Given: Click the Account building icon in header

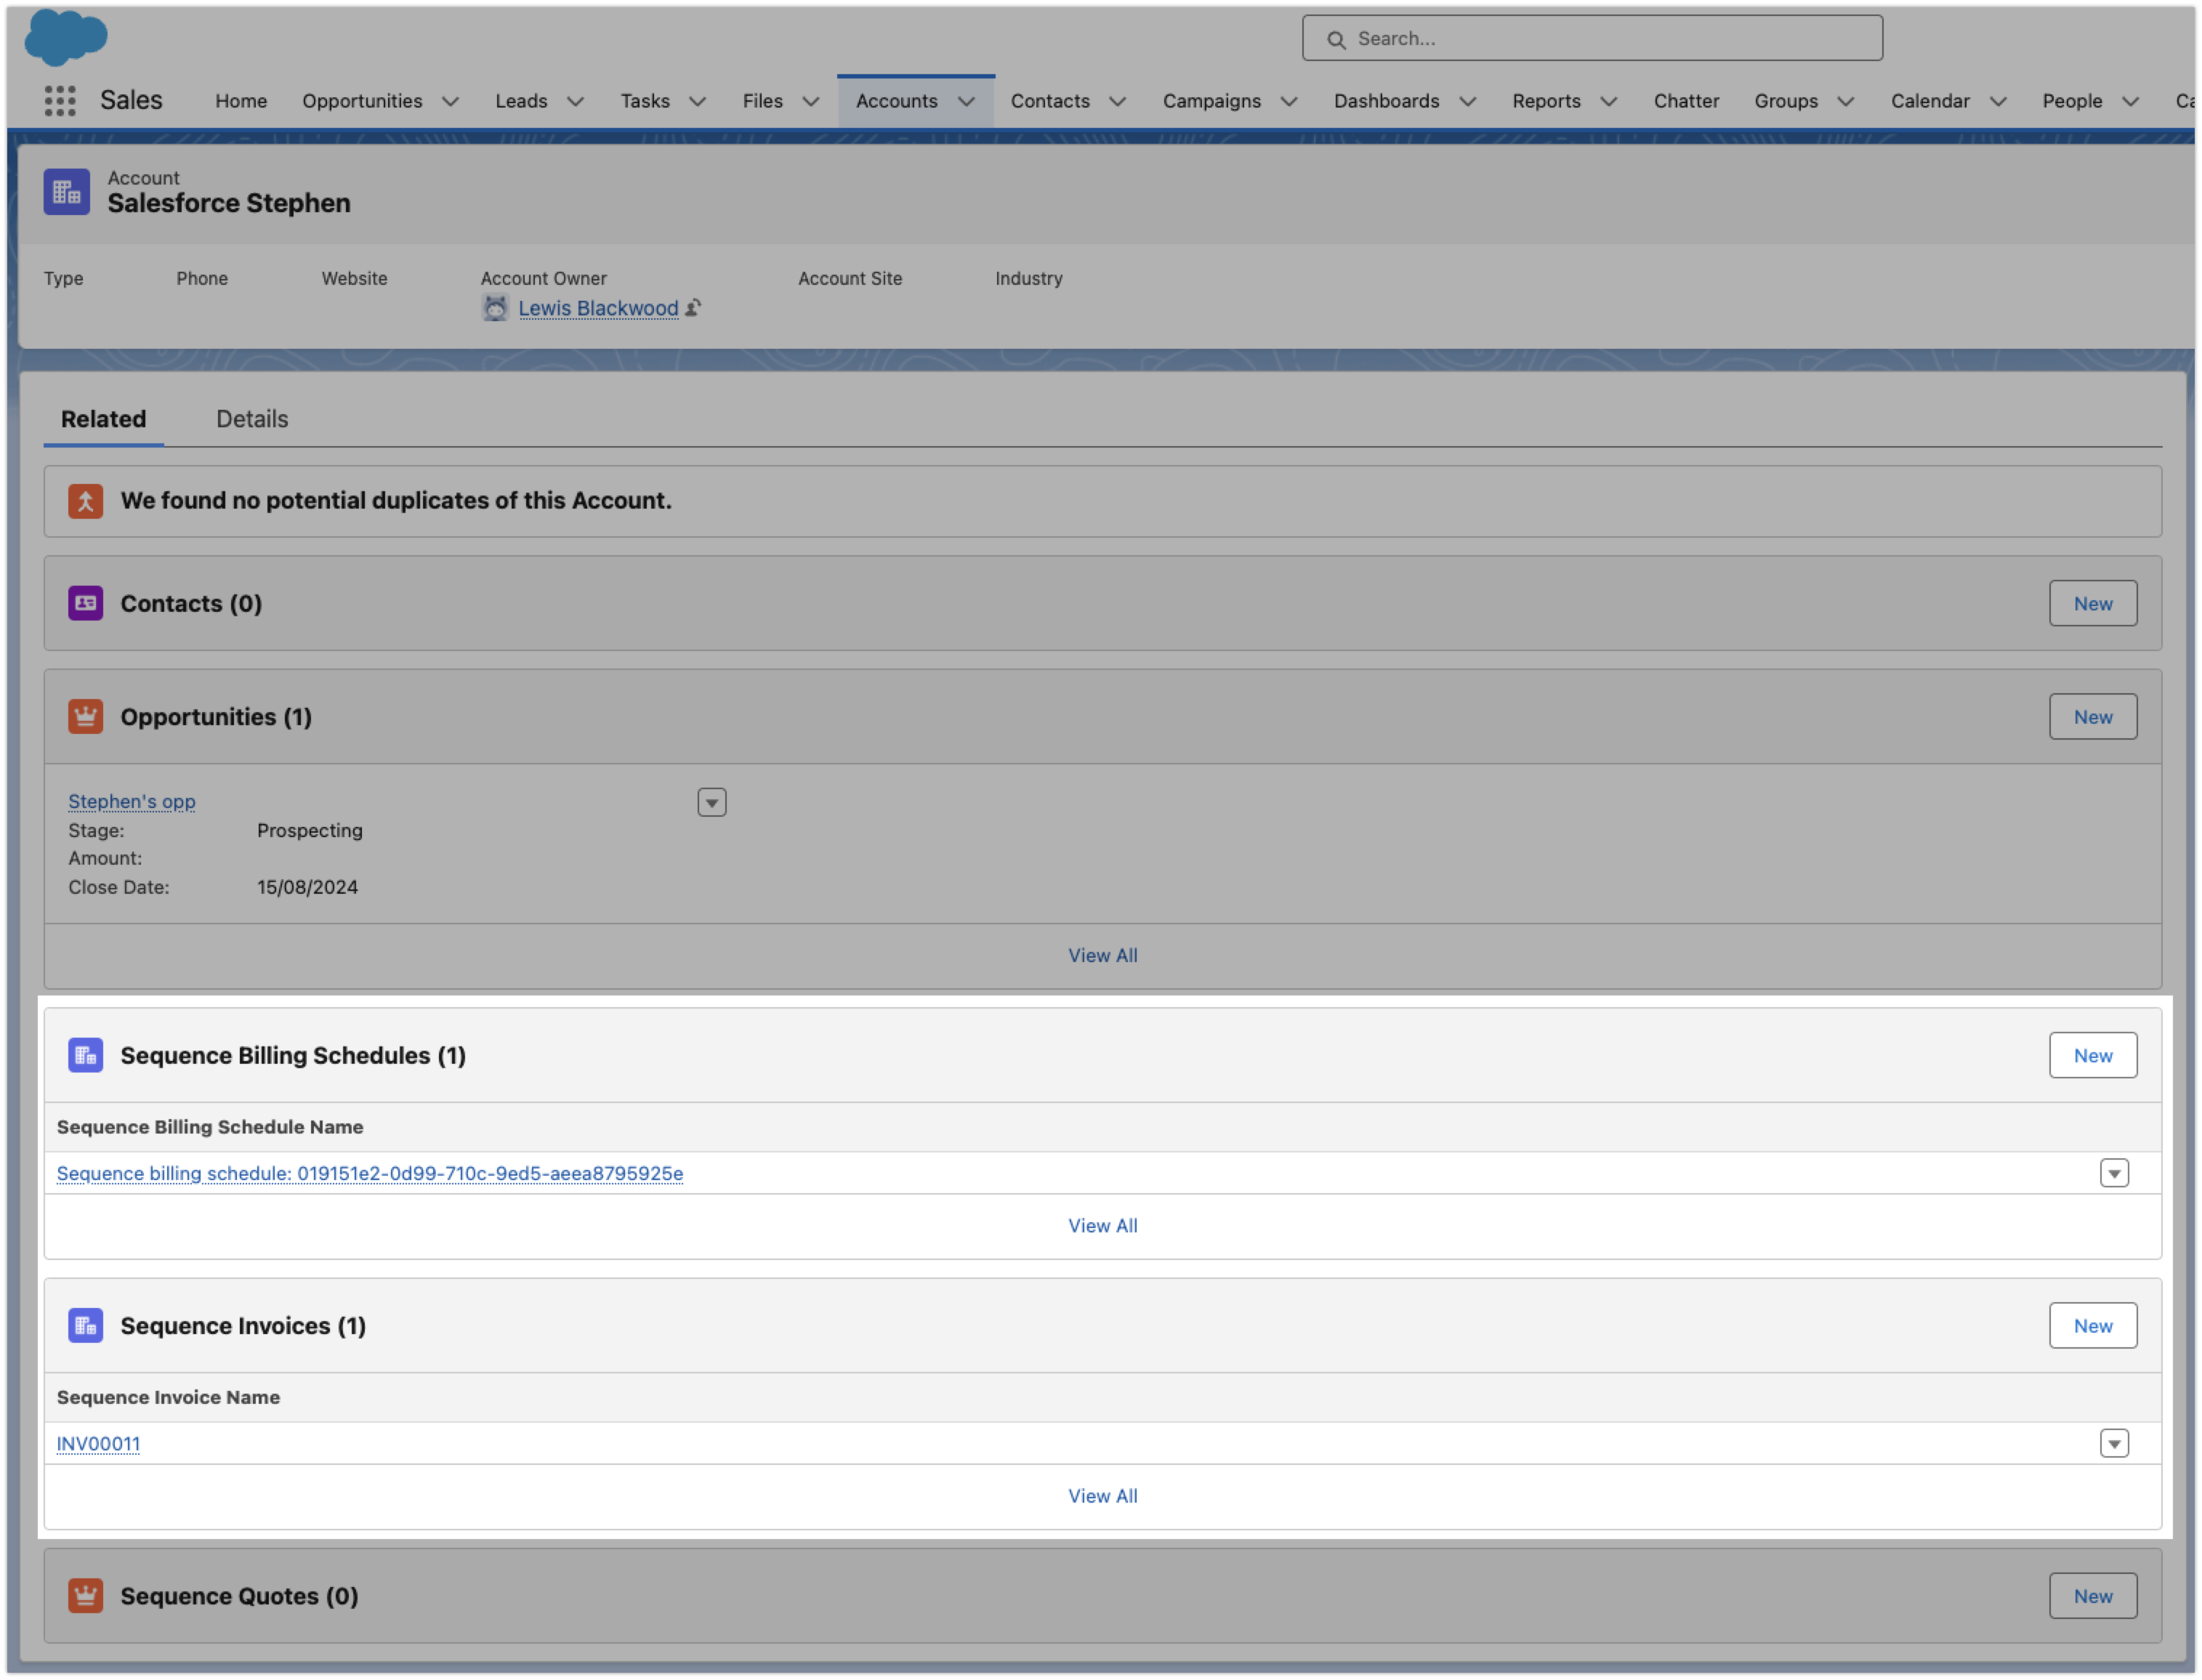Looking at the screenshot, I should coord(67,191).
